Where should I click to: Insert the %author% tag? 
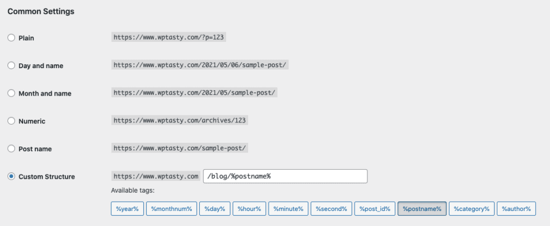tap(516, 209)
